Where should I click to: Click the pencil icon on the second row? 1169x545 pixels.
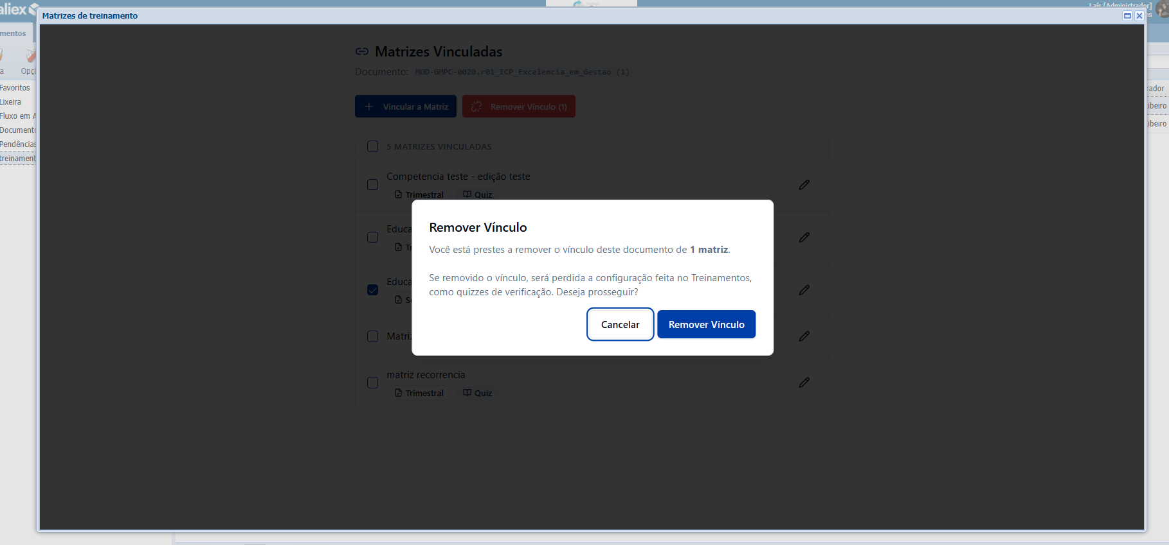(x=804, y=238)
